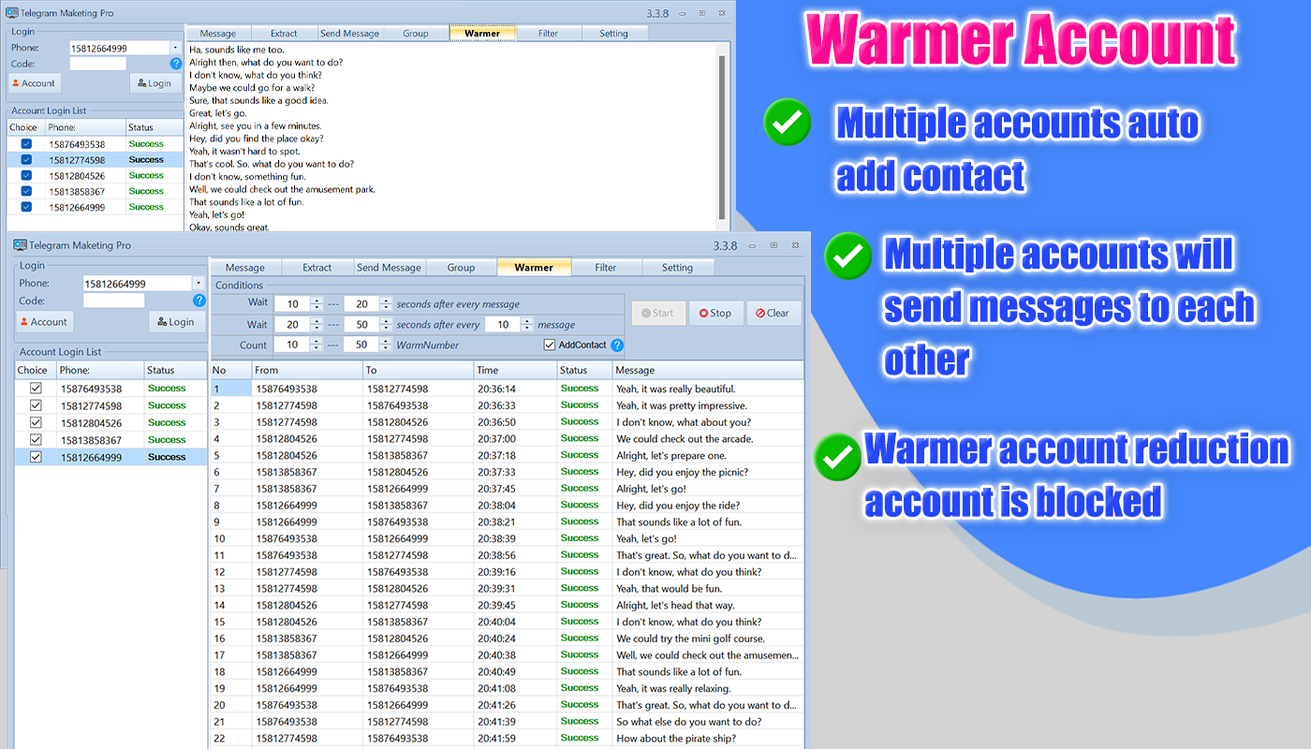The image size is (1311, 749).
Task: Click the Code input field in the back window
Action: (97, 64)
